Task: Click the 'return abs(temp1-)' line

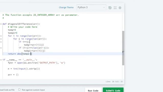Action: tap(20, 54)
